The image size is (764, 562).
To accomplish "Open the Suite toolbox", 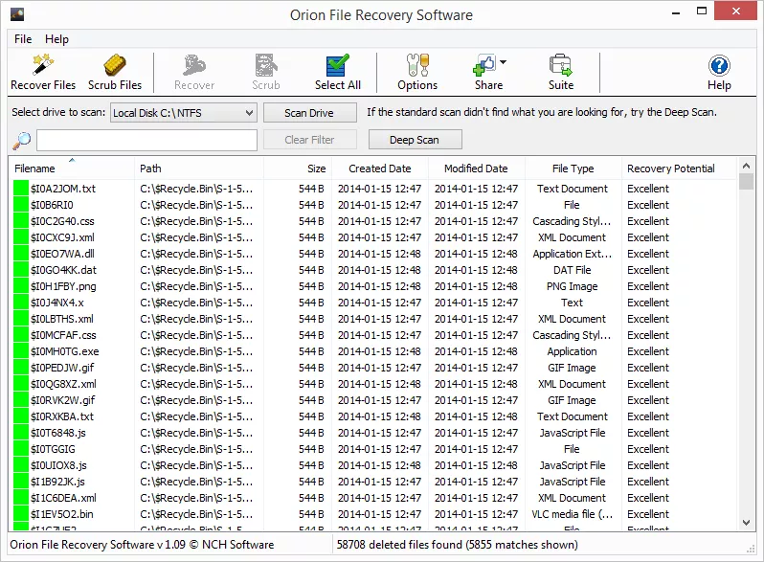I will click(x=561, y=66).
